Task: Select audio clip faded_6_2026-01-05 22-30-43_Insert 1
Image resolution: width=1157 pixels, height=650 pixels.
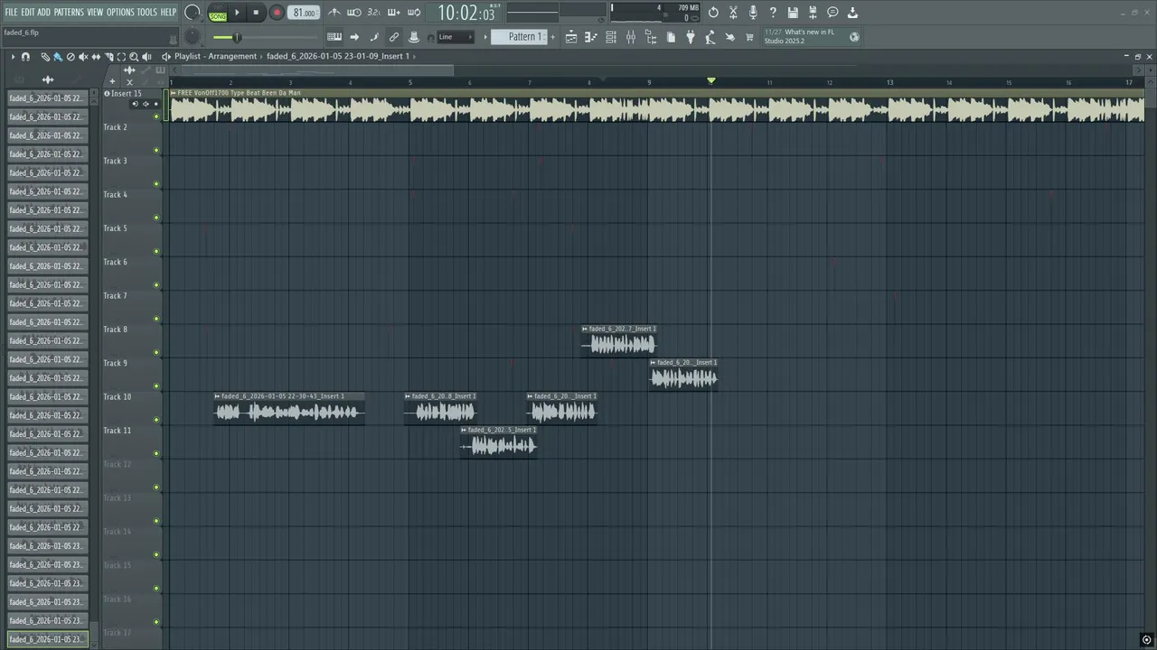Action: click(289, 408)
